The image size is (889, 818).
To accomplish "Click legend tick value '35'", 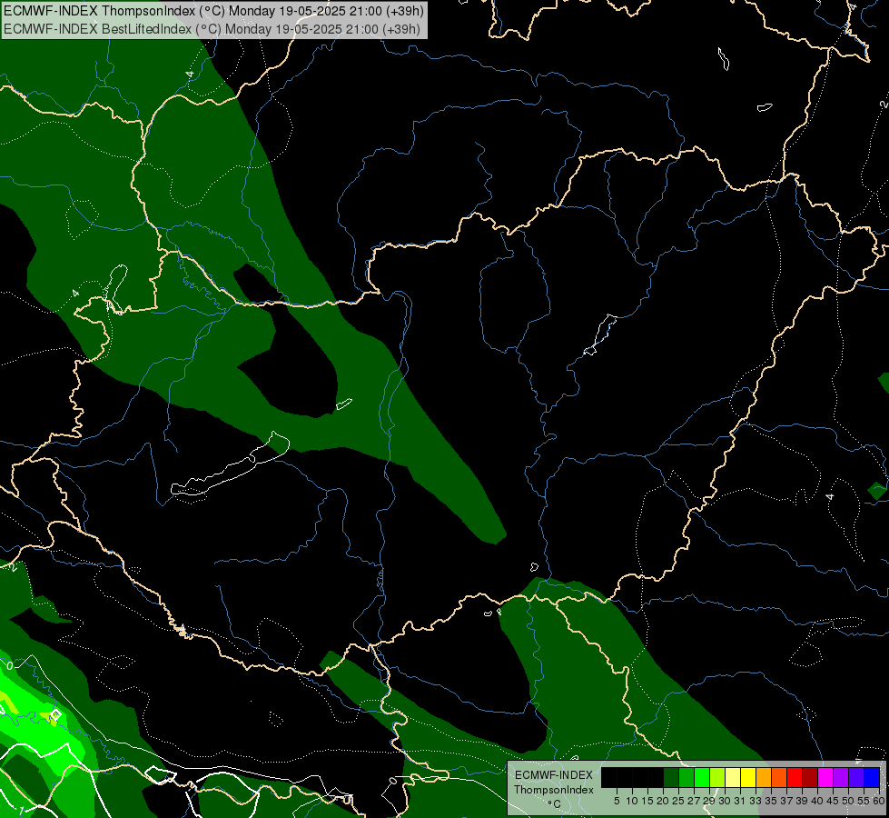I will 771,801.
